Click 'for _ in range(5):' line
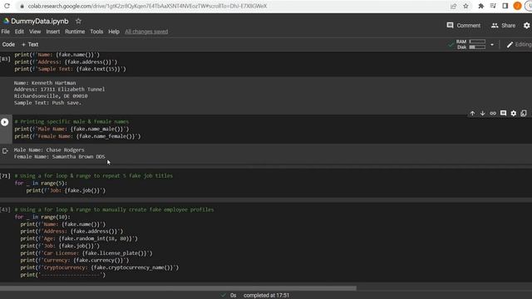The width and height of the screenshot is (532, 299). pos(41,183)
